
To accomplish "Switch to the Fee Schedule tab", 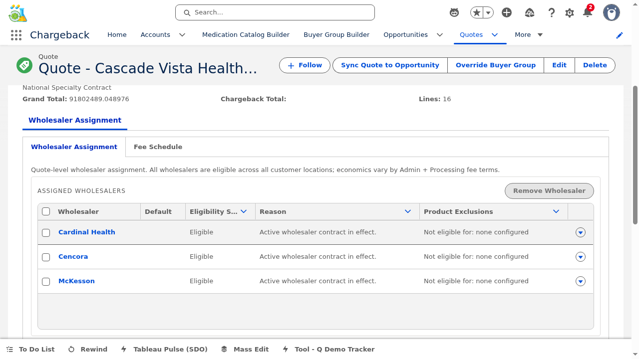I will 158,147.
